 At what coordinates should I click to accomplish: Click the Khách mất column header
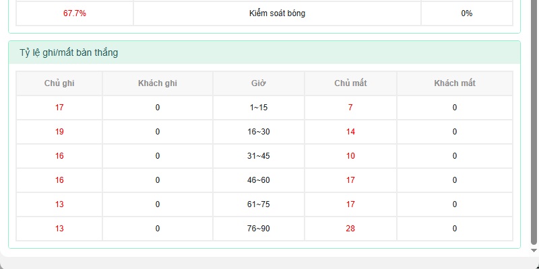(455, 83)
